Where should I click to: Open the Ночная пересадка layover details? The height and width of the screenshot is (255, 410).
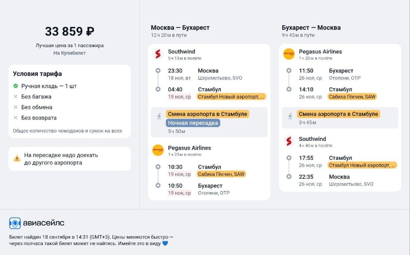coord(193,123)
